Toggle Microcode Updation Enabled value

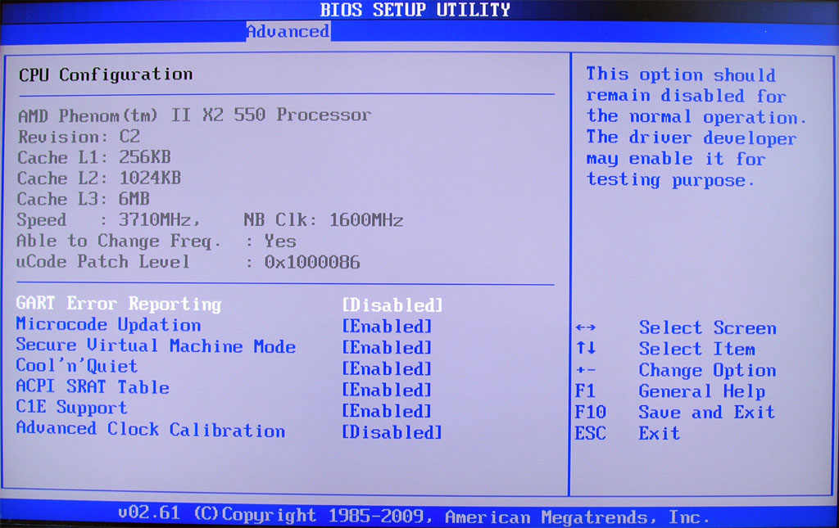[387, 326]
